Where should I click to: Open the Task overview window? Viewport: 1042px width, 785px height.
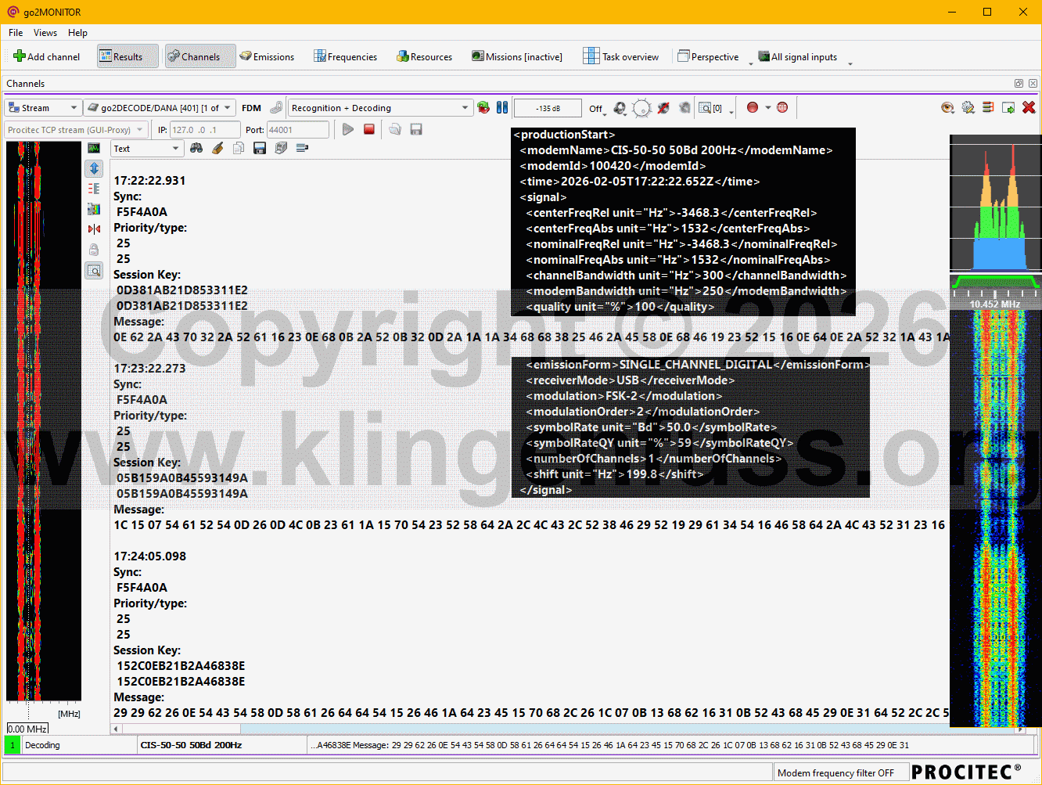click(621, 56)
